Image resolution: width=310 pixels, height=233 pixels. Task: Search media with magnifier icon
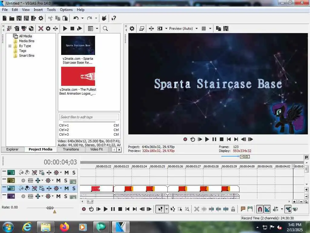[105, 29]
